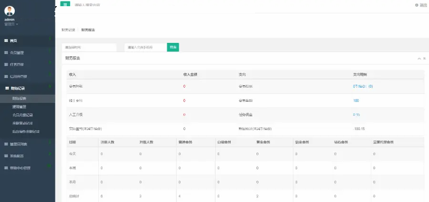
Task: Click the 系统配置 sidebar icon
Action: (x=6, y=156)
